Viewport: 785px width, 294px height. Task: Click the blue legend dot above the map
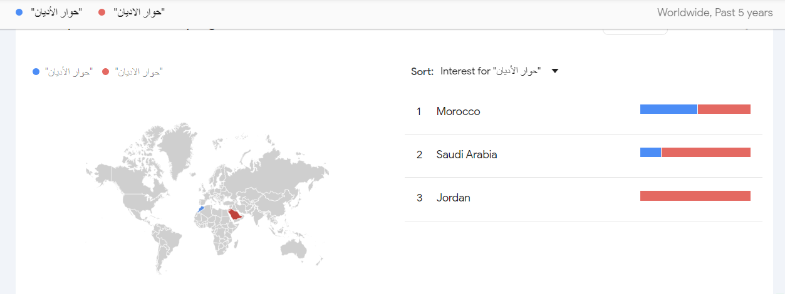coord(36,72)
